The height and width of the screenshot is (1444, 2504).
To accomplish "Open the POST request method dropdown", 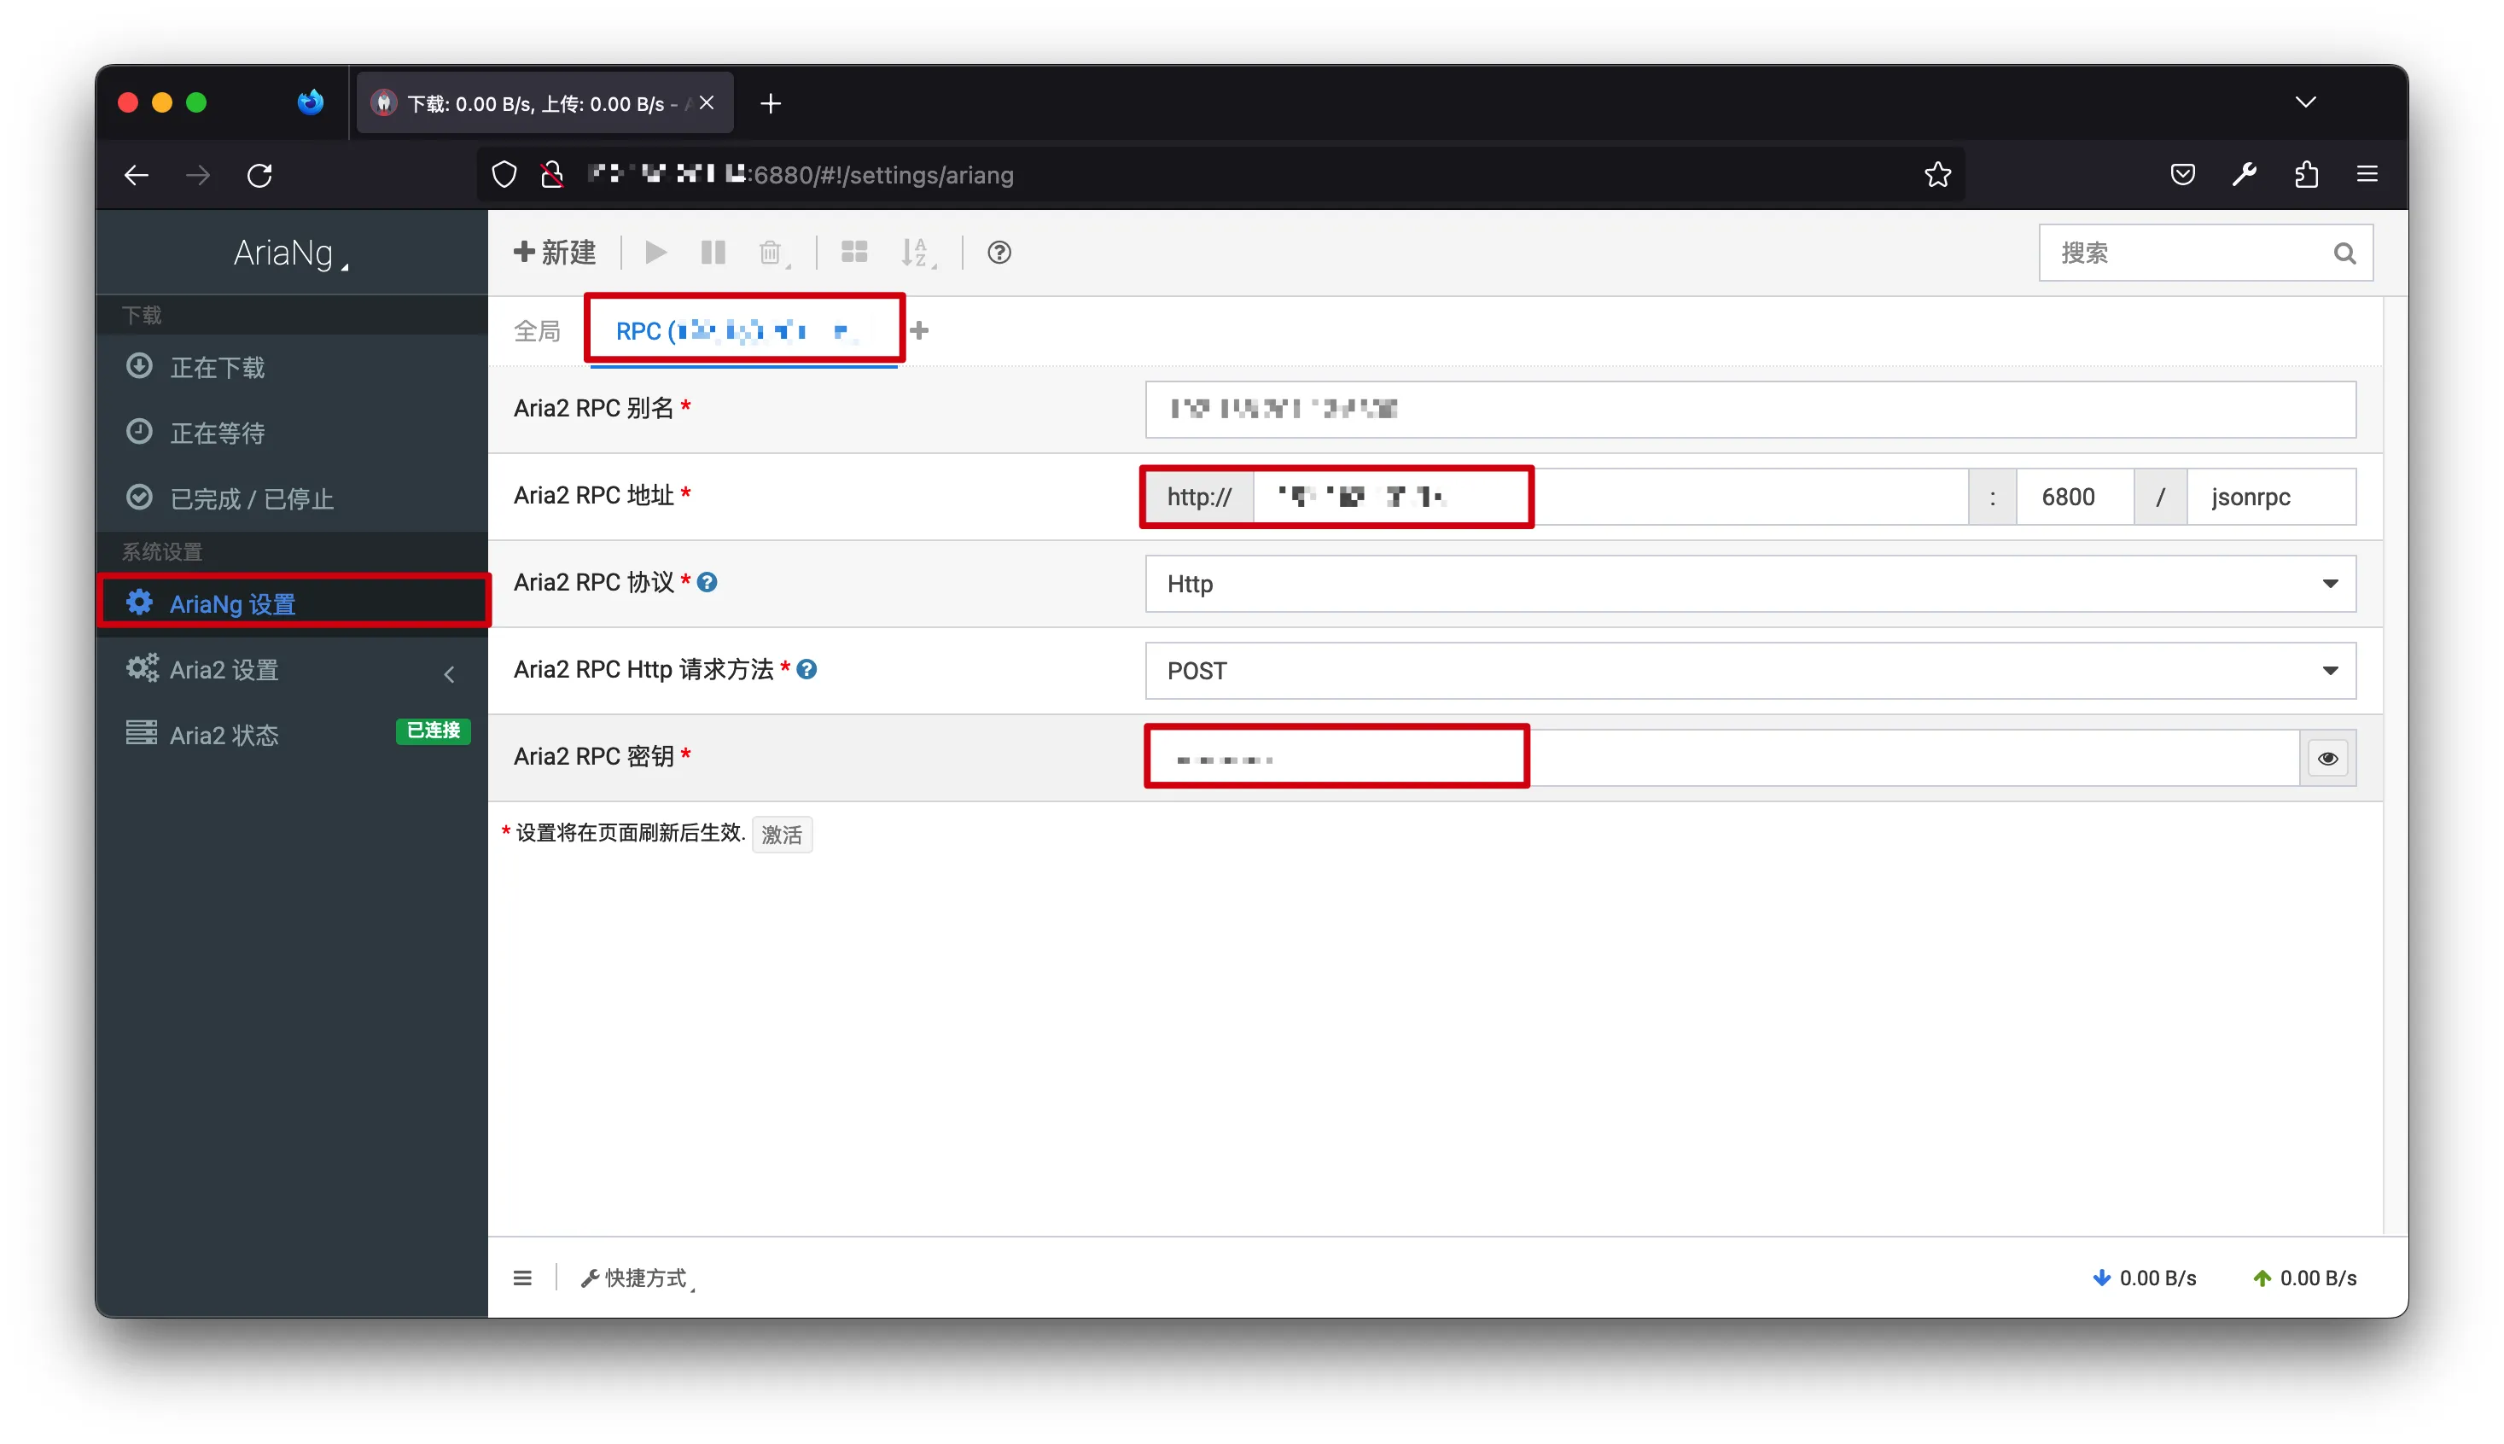I will 1750,672.
